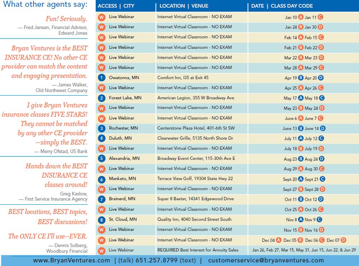Select the Dennis Solberg, Woodbury Financial attribution
The image size is (359, 266).
67,248
